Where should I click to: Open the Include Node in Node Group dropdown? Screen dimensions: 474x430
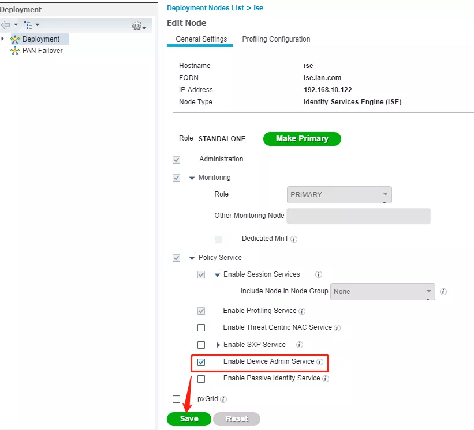tap(382, 291)
